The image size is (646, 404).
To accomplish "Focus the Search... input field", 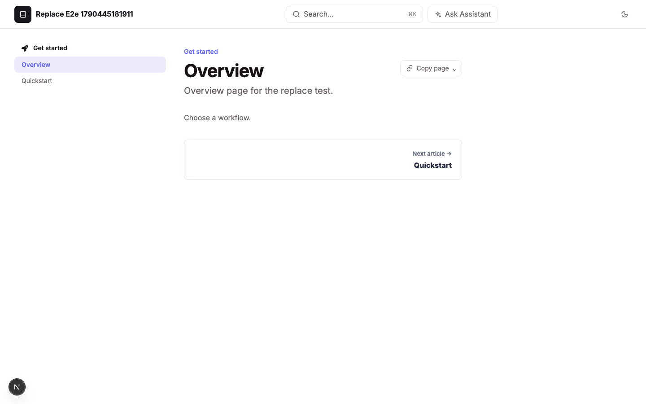I will coord(354,14).
